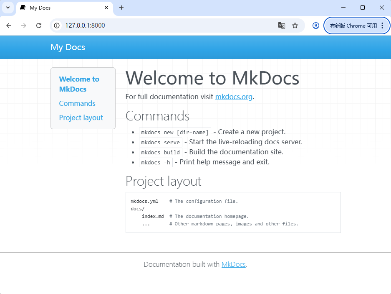Click the back navigation arrow
The height and width of the screenshot is (294, 391).
click(x=9, y=26)
